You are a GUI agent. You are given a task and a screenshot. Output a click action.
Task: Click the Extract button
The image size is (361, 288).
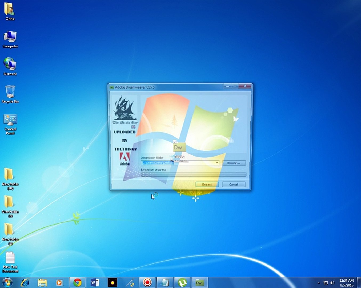coord(207,185)
